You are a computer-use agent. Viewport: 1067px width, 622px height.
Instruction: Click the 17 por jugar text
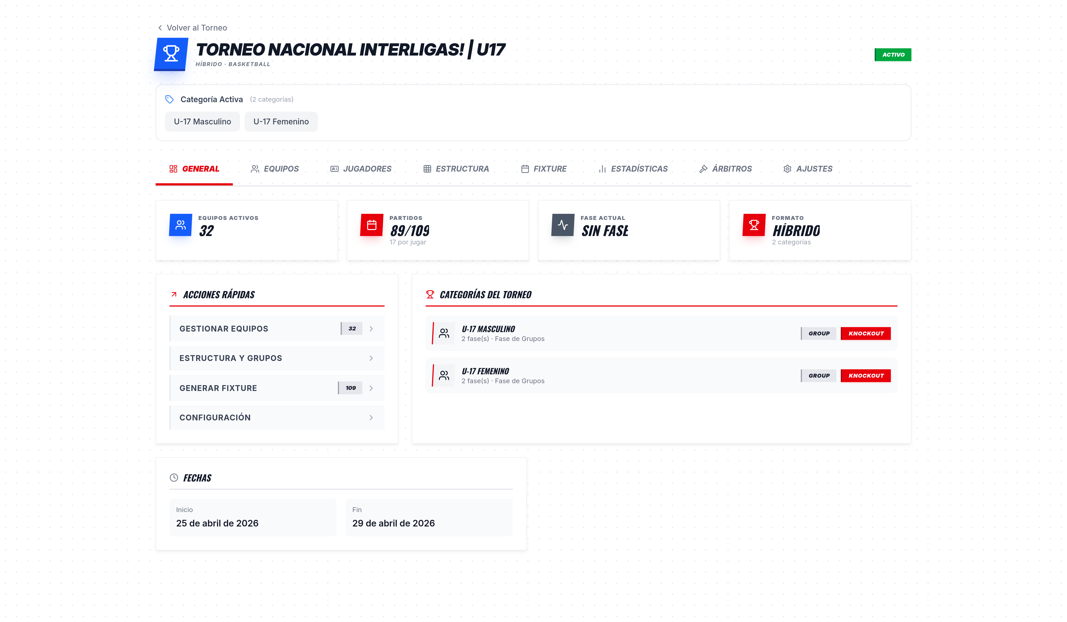(408, 242)
